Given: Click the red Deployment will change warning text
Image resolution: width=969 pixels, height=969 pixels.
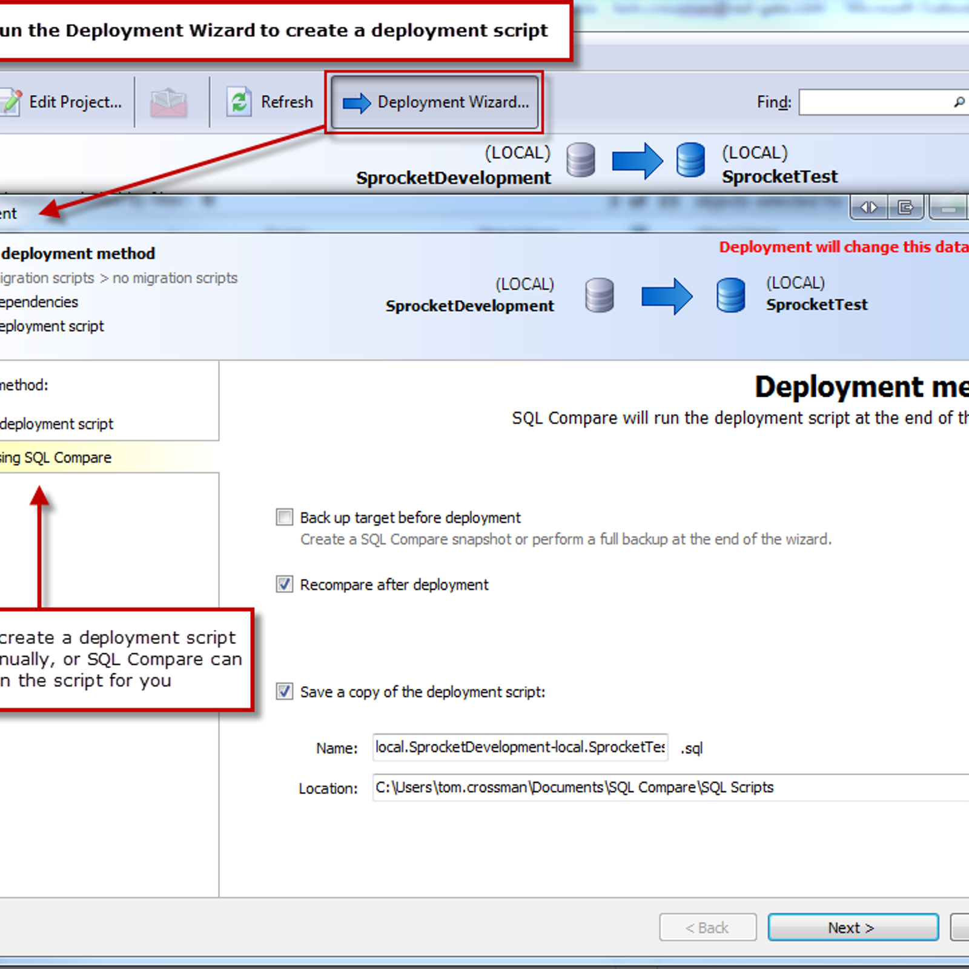Looking at the screenshot, I should click(844, 247).
